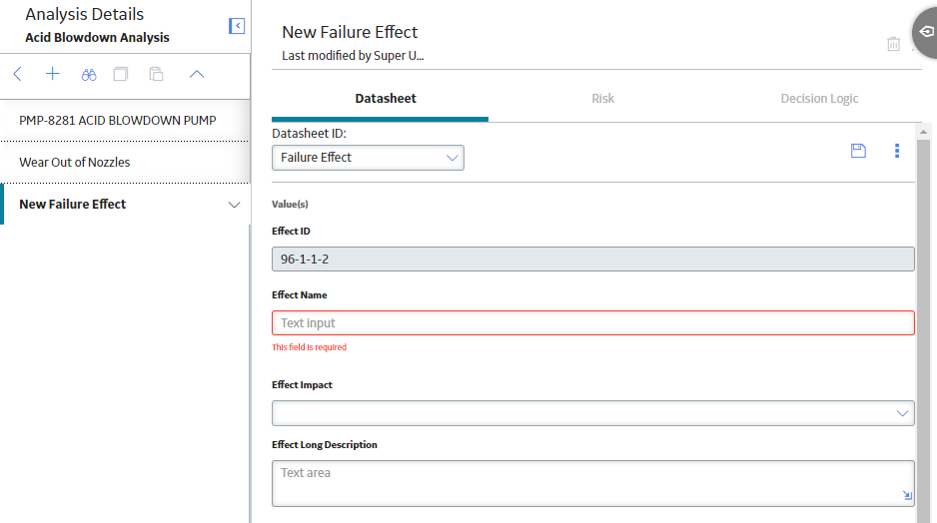937x523 pixels.
Task: Click the back arrow in the tree toolbar
Action: pyautogui.click(x=17, y=74)
